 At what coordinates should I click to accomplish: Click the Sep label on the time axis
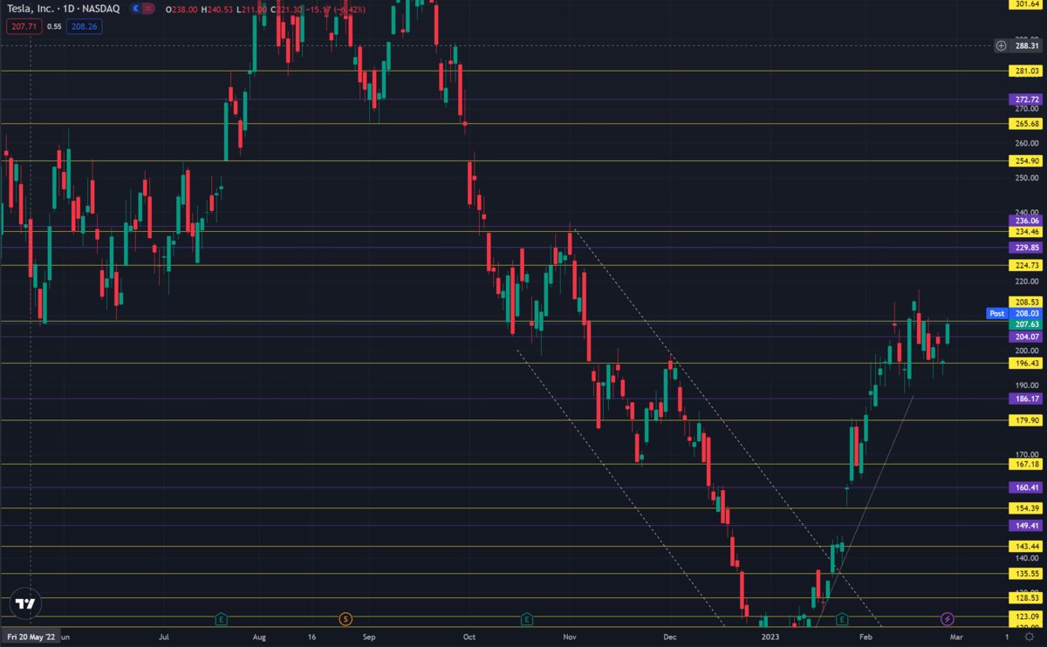click(x=369, y=637)
